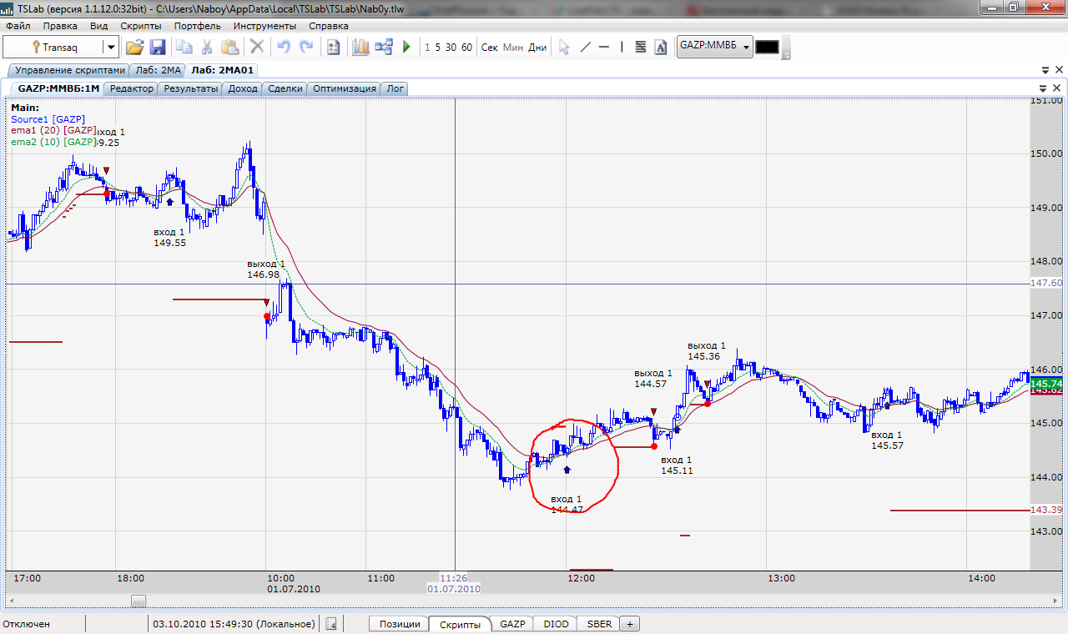The height and width of the screenshot is (634, 1068).
Task: Open file with the folder icon
Action: tap(134, 47)
